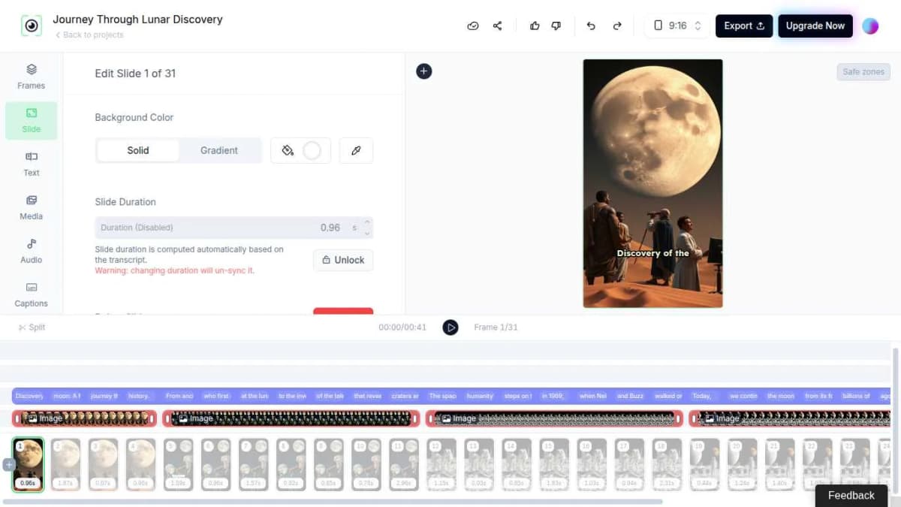Click the cloud save status icon
Image resolution: width=901 pixels, height=507 pixels.
tap(473, 26)
